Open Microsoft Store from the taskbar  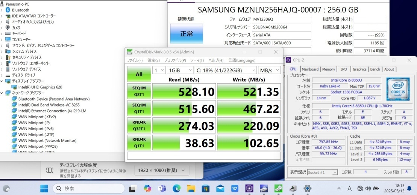point(205,189)
